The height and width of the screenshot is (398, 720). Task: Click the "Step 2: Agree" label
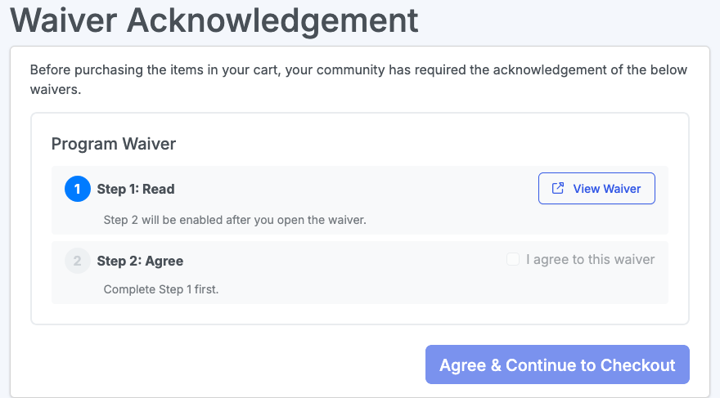[x=140, y=262]
